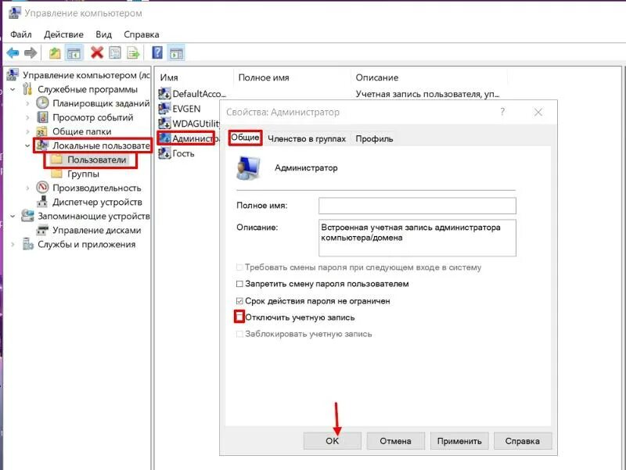Switch to the Профиль tab
Screen dimensions: 626x470
[374, 138]
